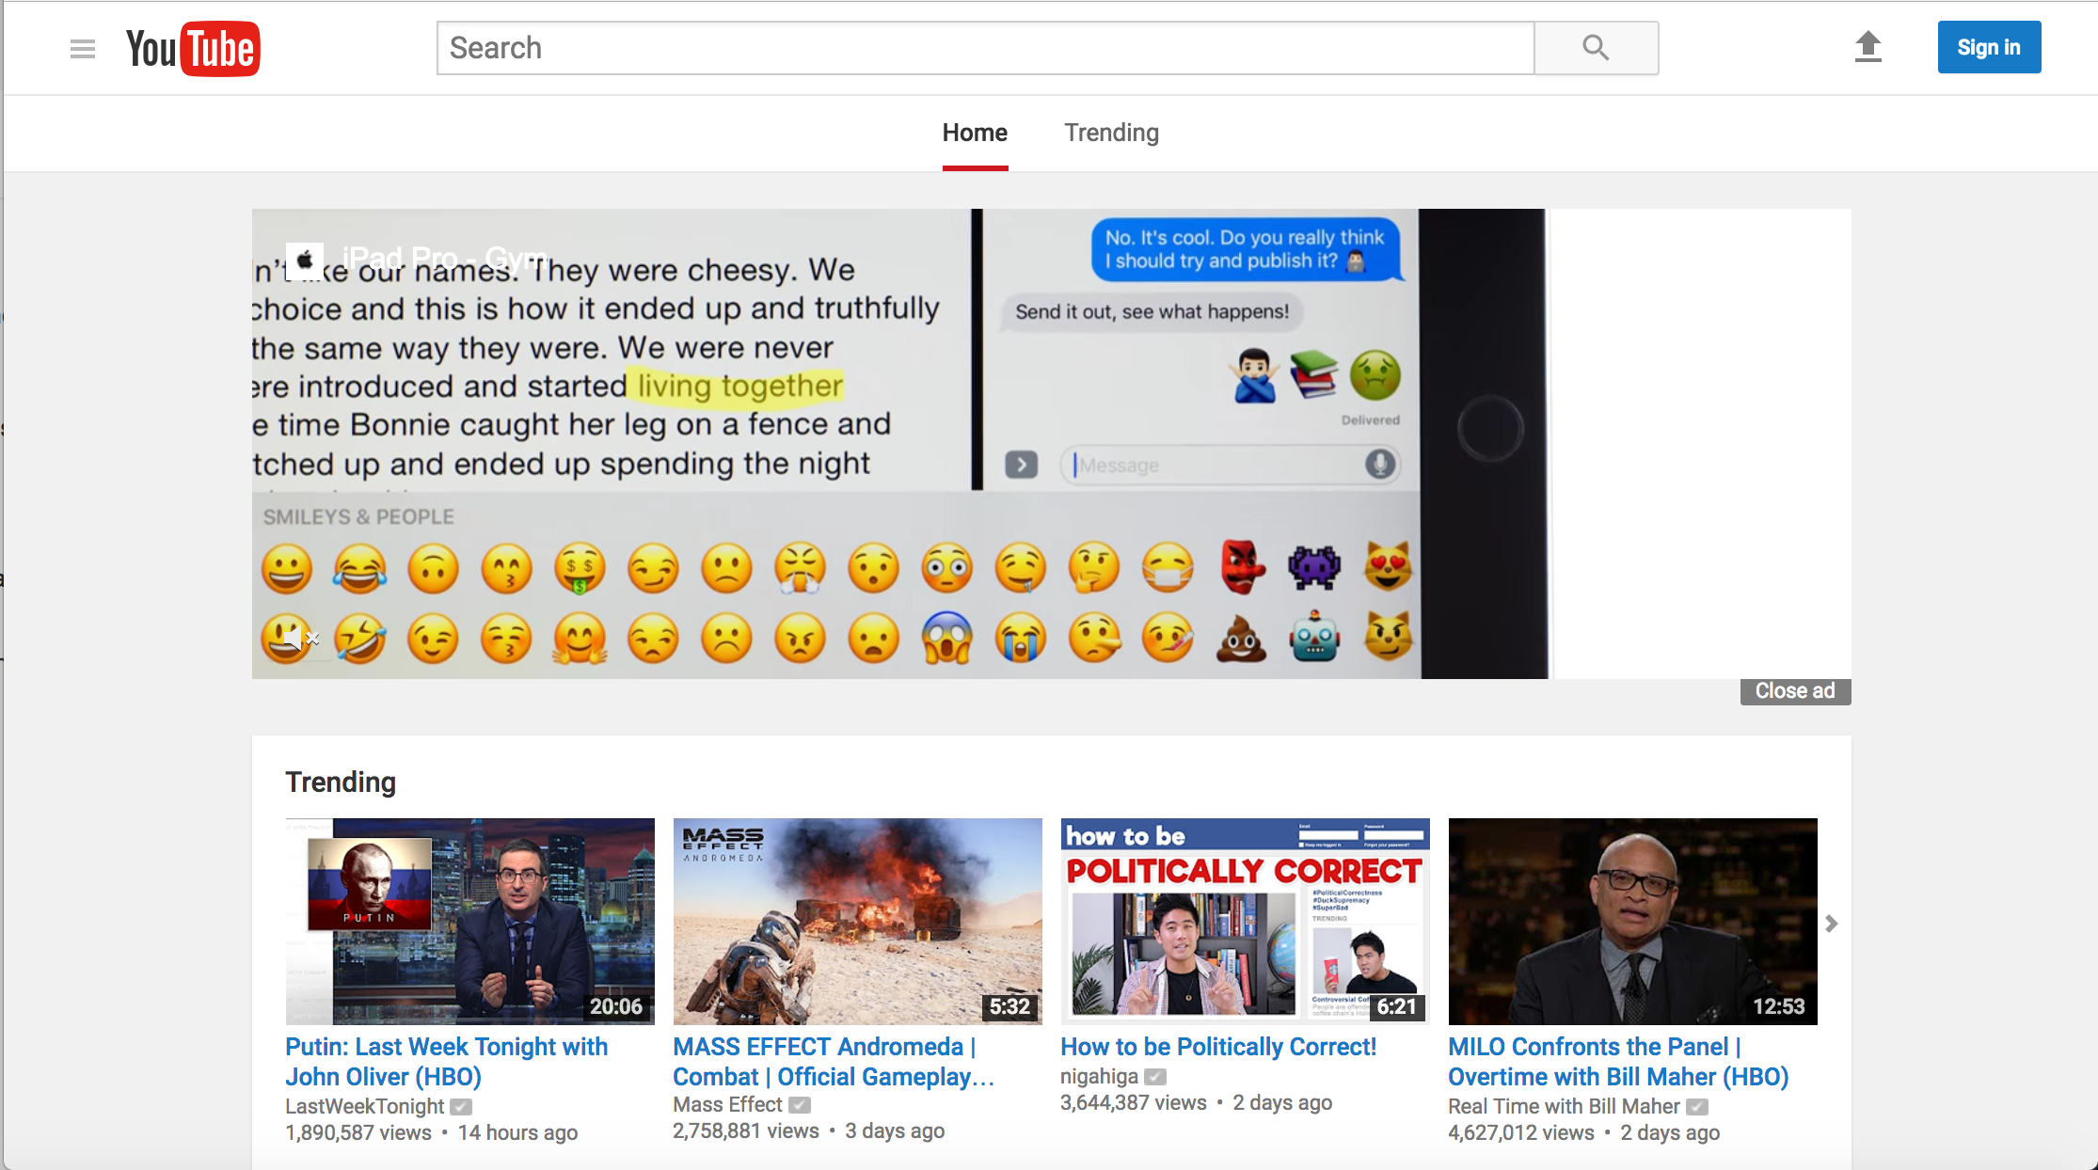Click the 6:21 duration badge
The image size is (2098, 1170).
tap(1397, 1006)
